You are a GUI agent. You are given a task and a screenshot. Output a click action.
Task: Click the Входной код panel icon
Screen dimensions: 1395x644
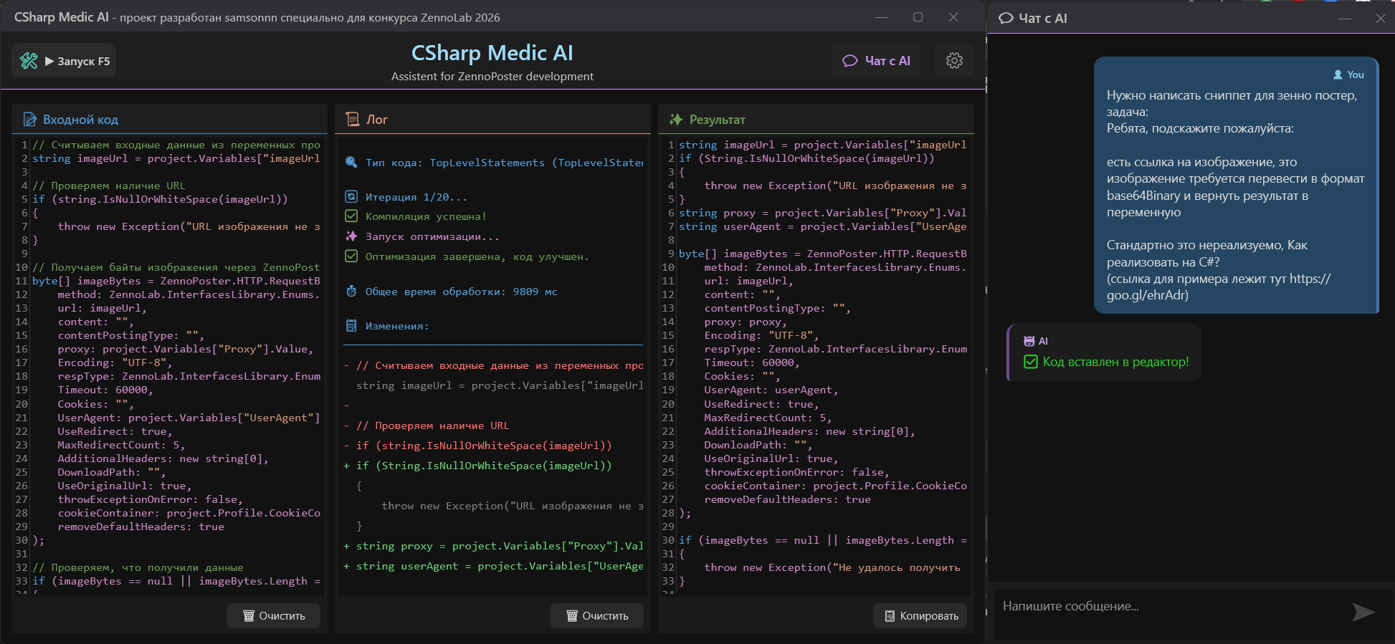(29, 120)
